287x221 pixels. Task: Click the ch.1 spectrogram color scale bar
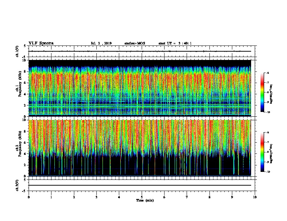pos(262,92)
